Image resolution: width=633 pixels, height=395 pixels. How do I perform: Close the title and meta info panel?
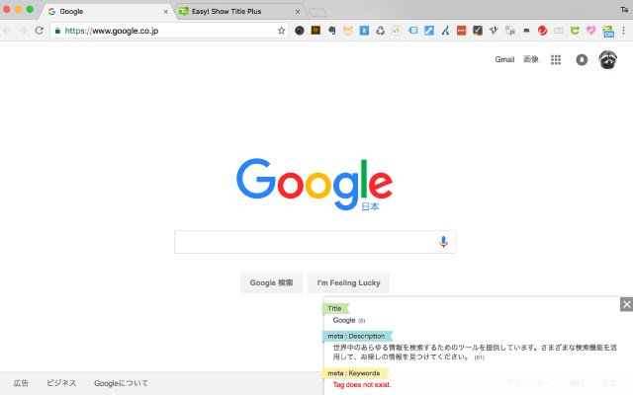click(x=626, y=304)
